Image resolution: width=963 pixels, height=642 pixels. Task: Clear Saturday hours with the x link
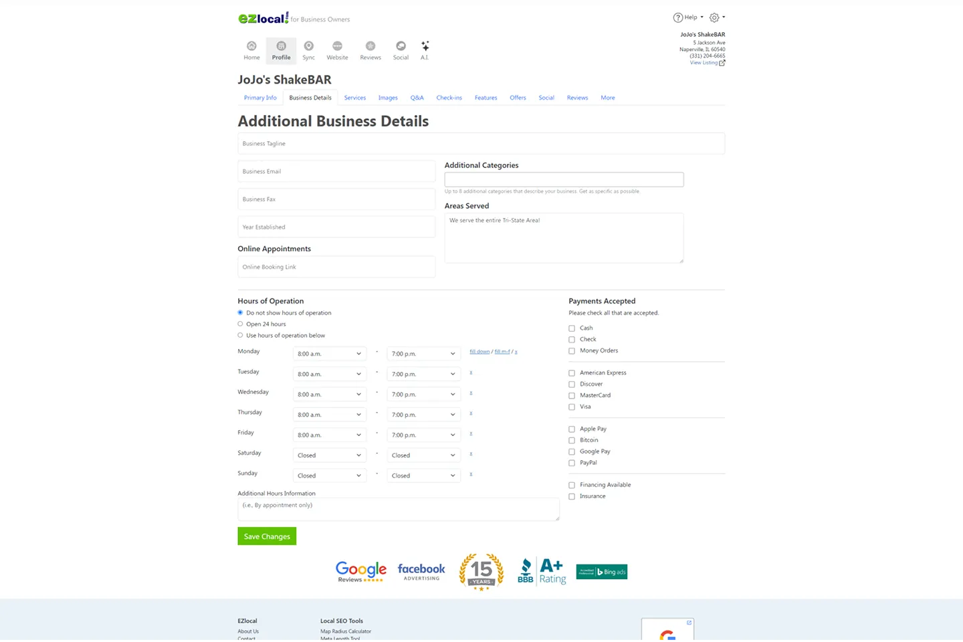[471, 453]
